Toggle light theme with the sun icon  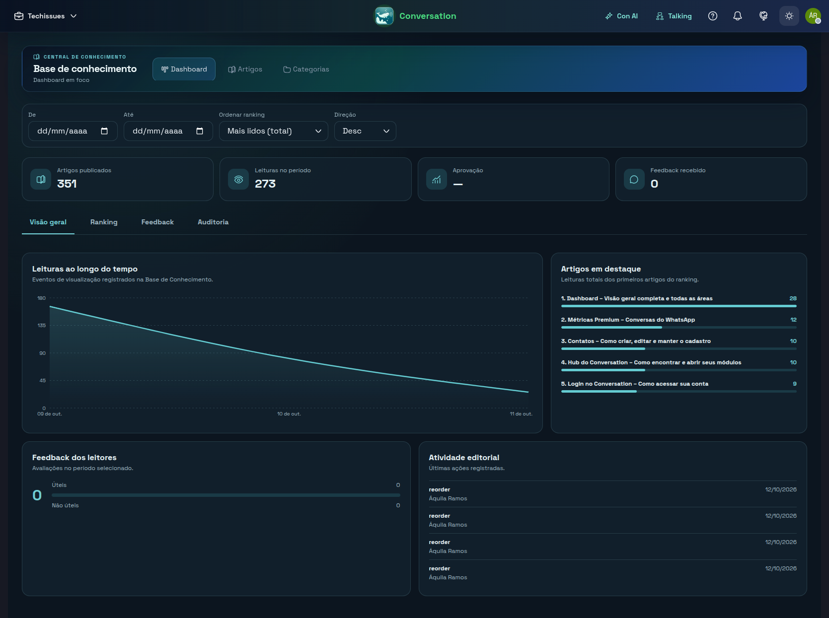[x=789, y=16]
